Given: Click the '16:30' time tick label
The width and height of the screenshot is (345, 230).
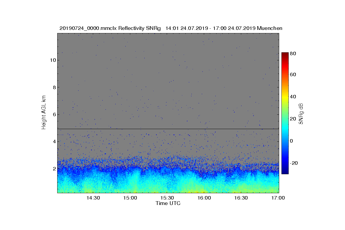Looking at the screenshot, I should coord(241,198).
